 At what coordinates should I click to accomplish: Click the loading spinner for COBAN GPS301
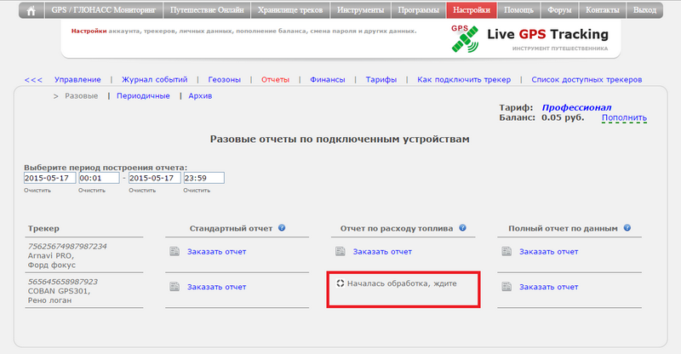[340, 283]
